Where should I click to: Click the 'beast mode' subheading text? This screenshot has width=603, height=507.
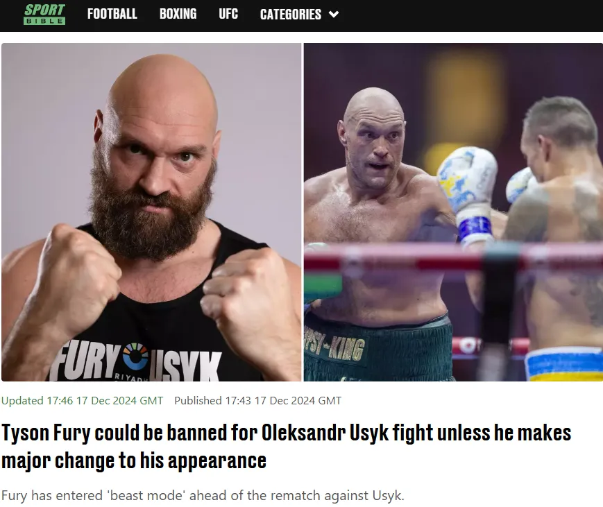(203, 495)
